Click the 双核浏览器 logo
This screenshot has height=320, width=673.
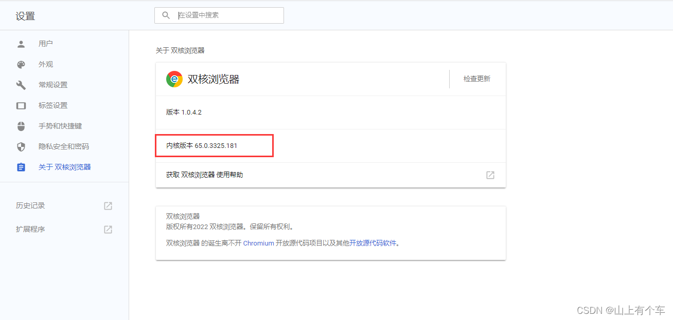point(174,79)
